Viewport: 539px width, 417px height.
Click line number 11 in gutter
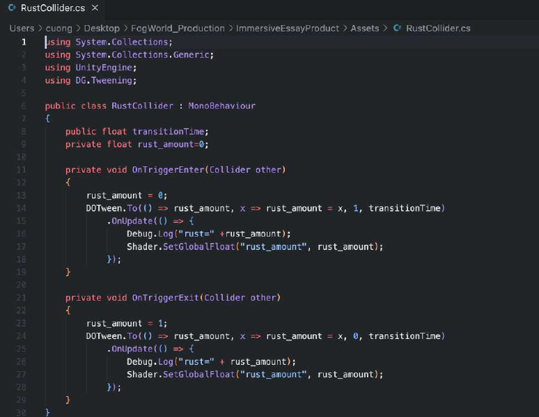(x=22, y=170)
